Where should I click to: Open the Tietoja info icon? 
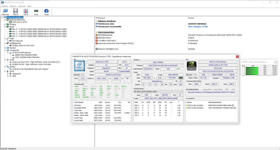pyautogui.click(x=46, y=12)
